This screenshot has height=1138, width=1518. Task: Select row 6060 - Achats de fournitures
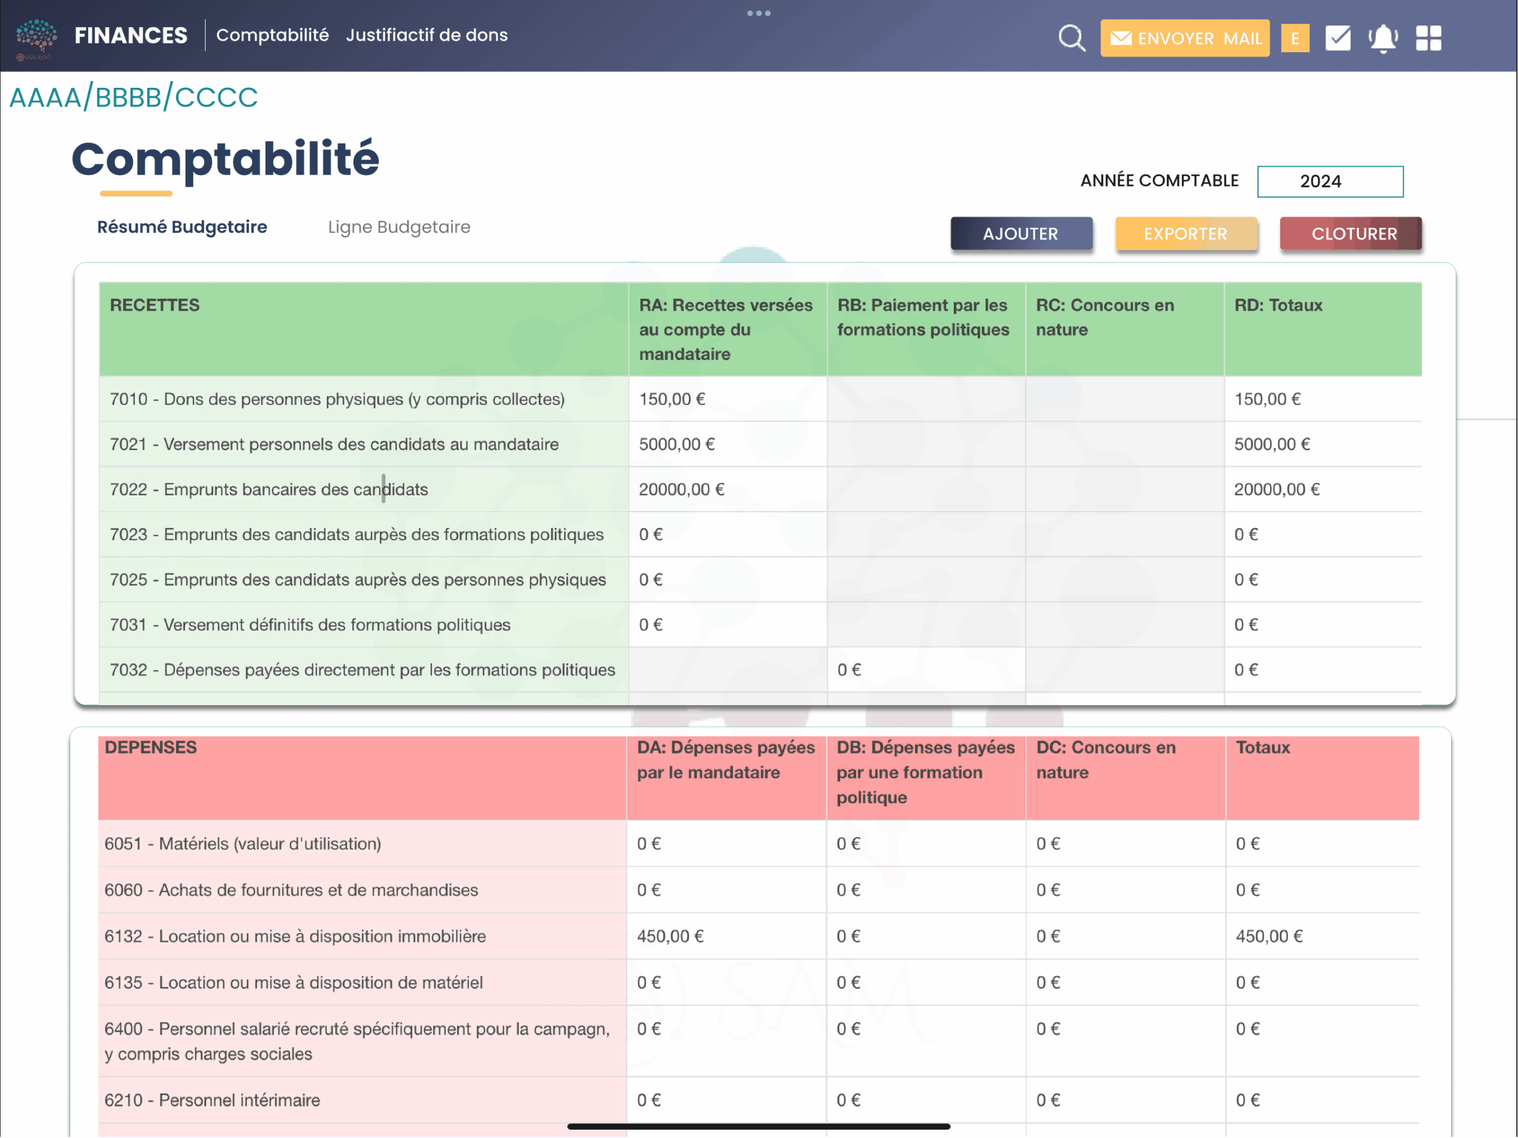tap(758, 890)
